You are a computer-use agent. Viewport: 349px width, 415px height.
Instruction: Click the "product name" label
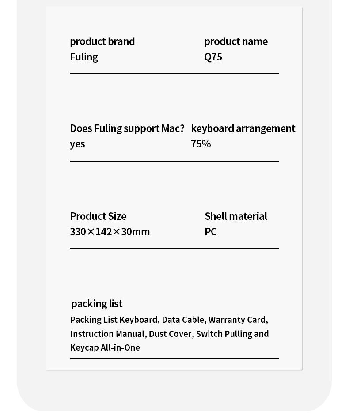click(235, 41)
